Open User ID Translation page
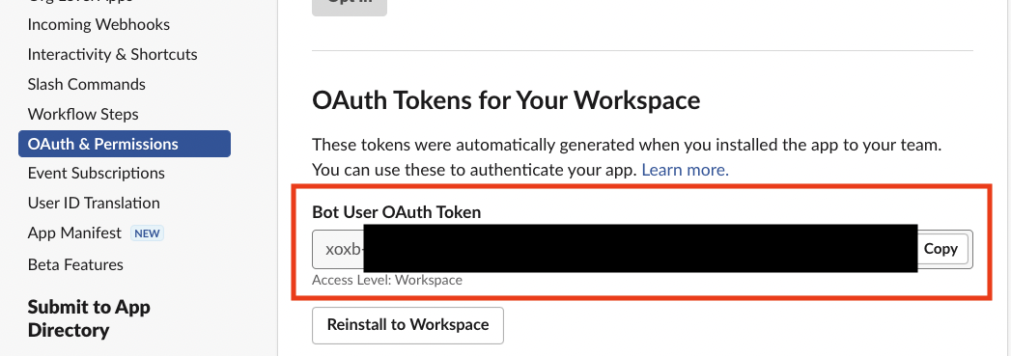 pyautogui.click(x=94, y=203)
